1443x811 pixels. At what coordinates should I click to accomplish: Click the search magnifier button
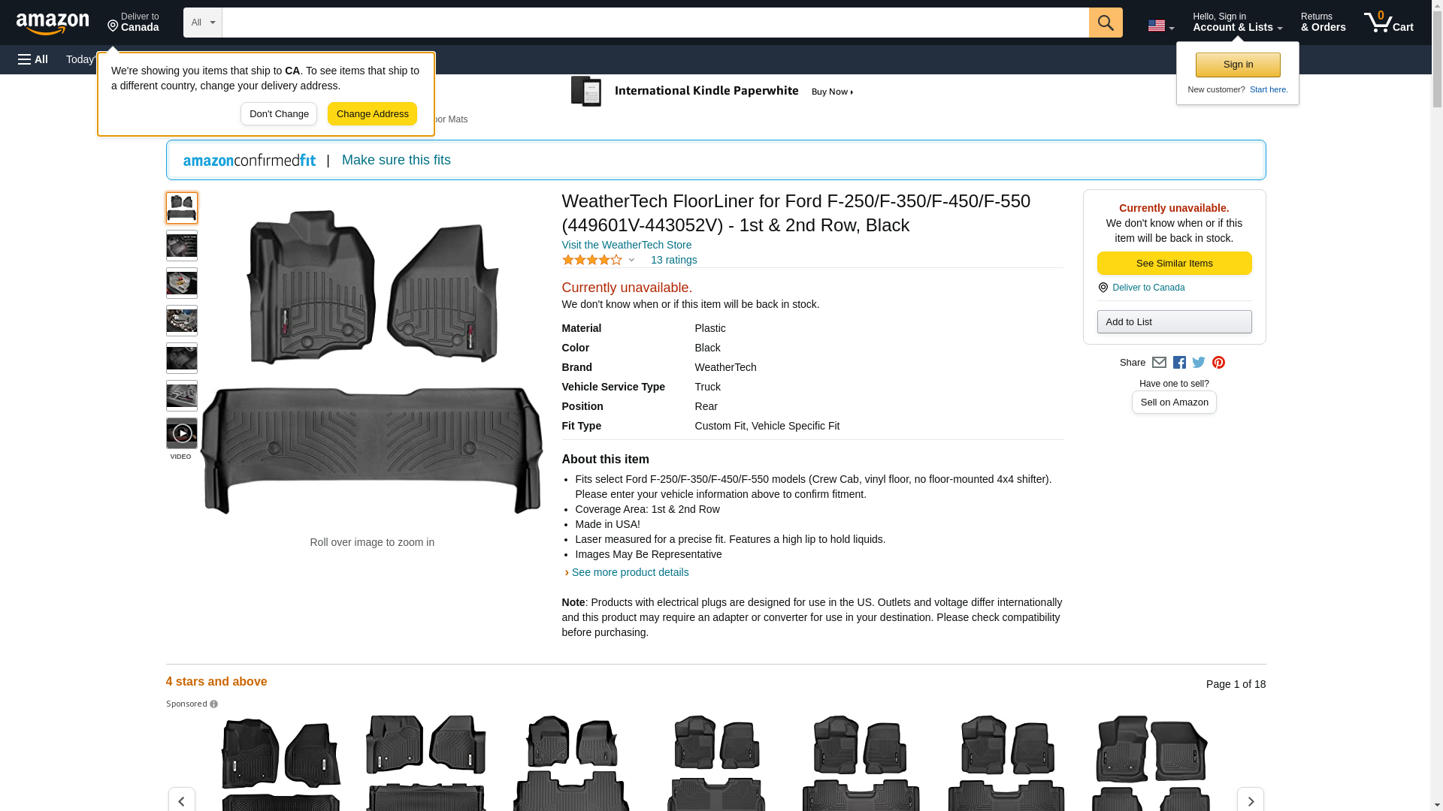click(x=1105, y=23)
